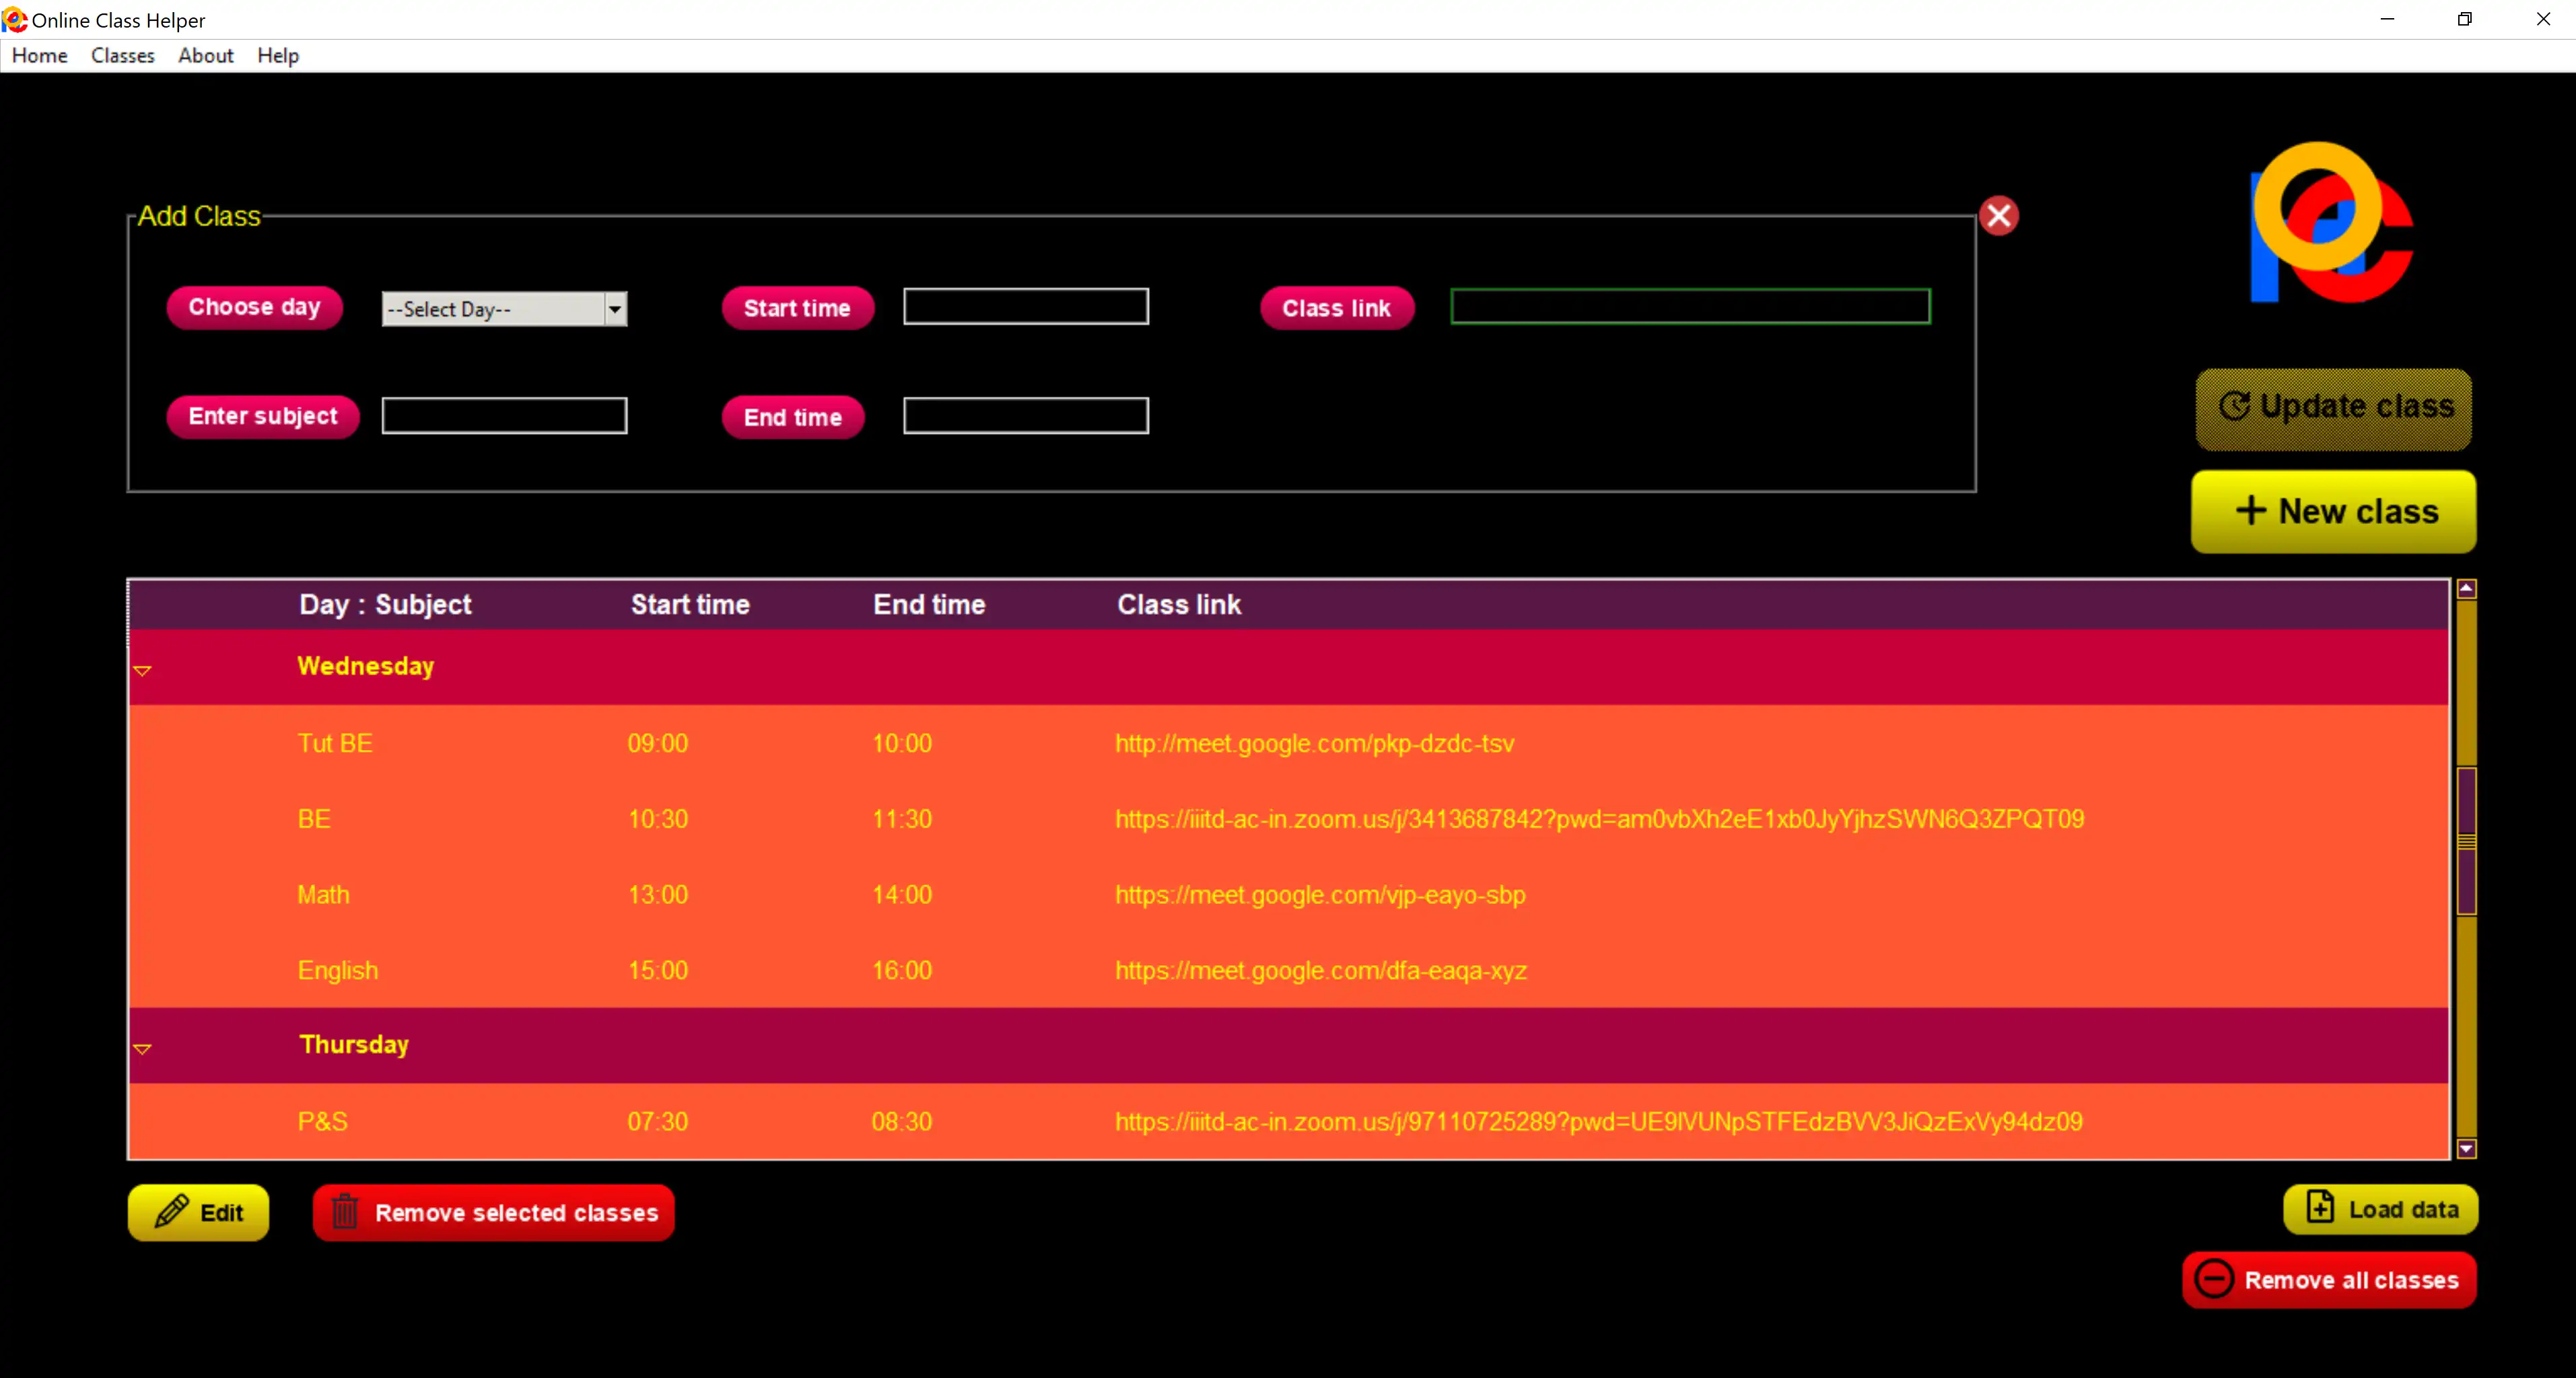Click the Update class button
Screen dimensions: 2576x1378
[2333, 409]
